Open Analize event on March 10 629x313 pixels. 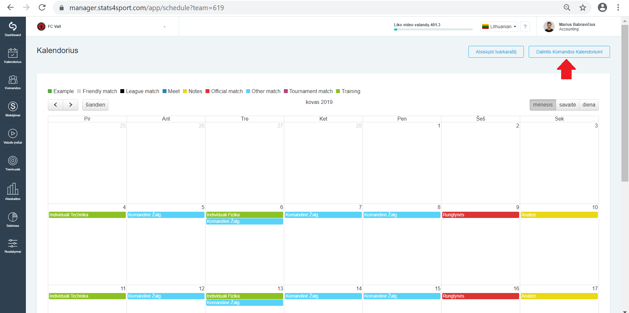[x=559, y=215]
